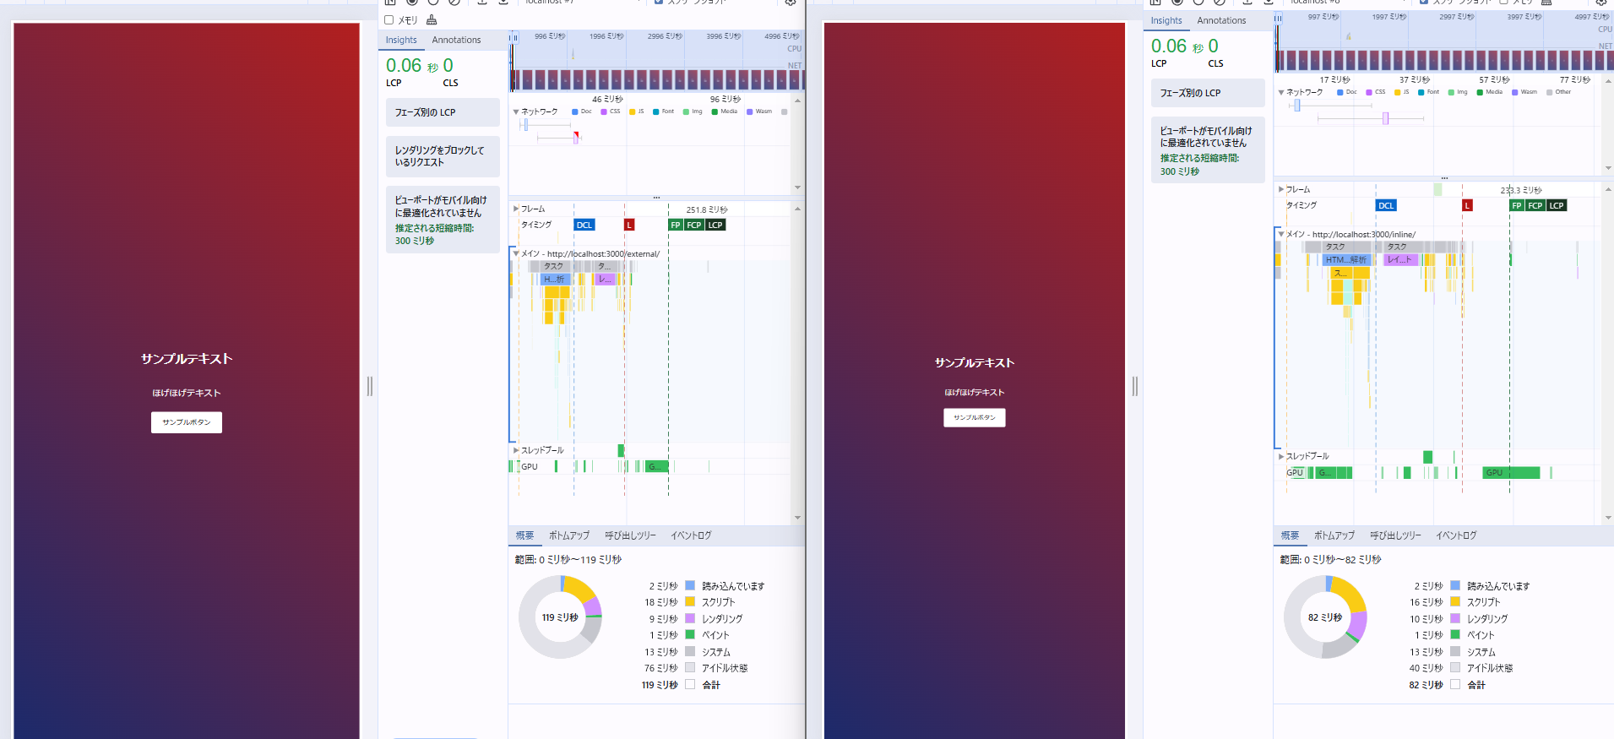Click blue 読み込んでいます swatch in left summary
The width and height of the screenshot is (1614, 739).
click(x=690, y=585)
